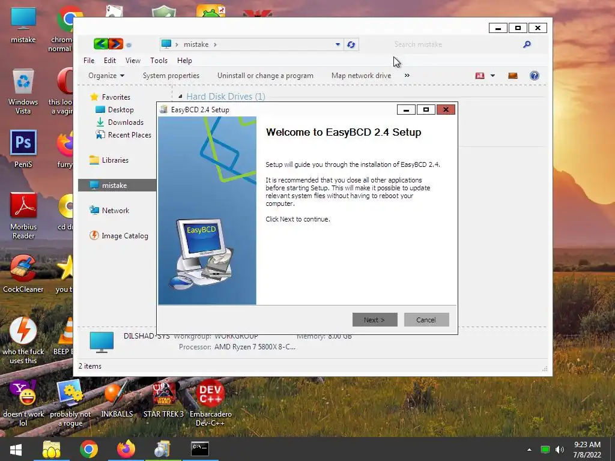Show more toolbar commands chevron
The height and width of the screenshot is (461, 615).
tap(407, 75)
